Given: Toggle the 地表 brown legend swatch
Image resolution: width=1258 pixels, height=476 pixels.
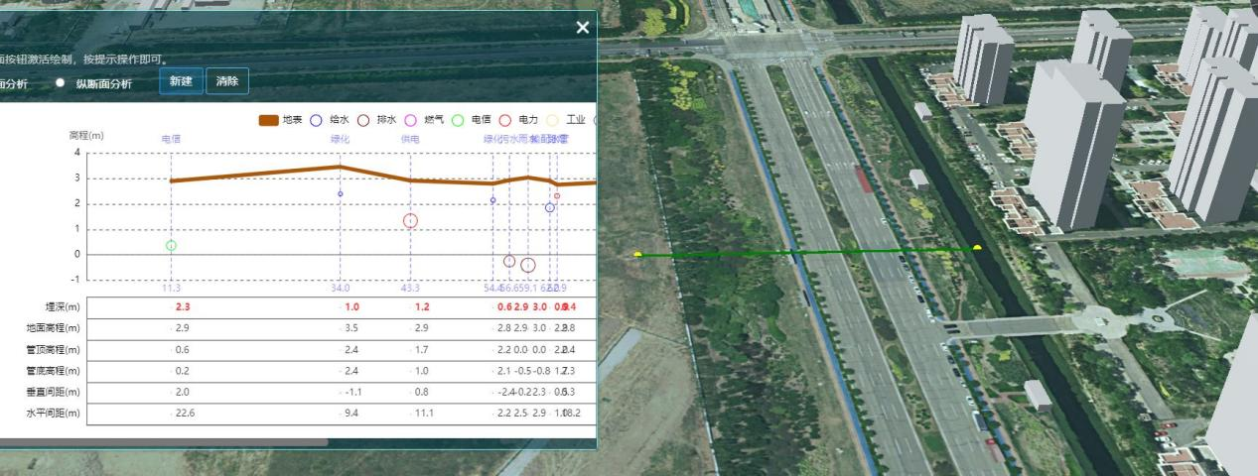Looking at the screenshot, I should [268, 120].
